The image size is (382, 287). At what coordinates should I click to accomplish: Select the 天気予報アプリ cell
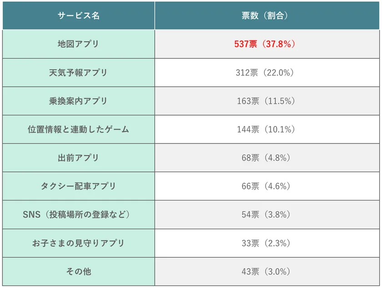[78, 72]
